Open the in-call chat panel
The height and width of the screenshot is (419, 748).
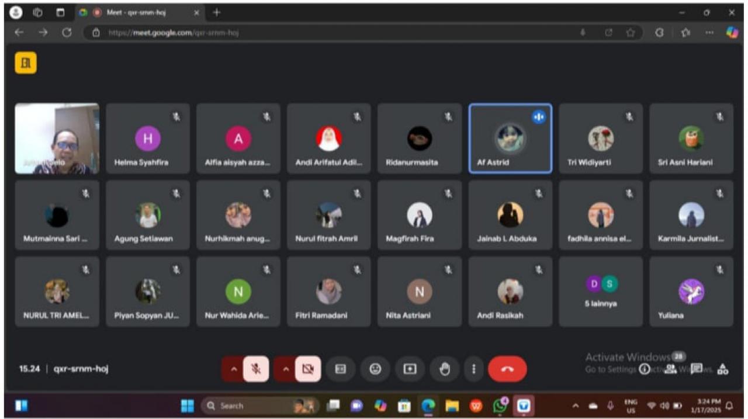coord(697,369)
